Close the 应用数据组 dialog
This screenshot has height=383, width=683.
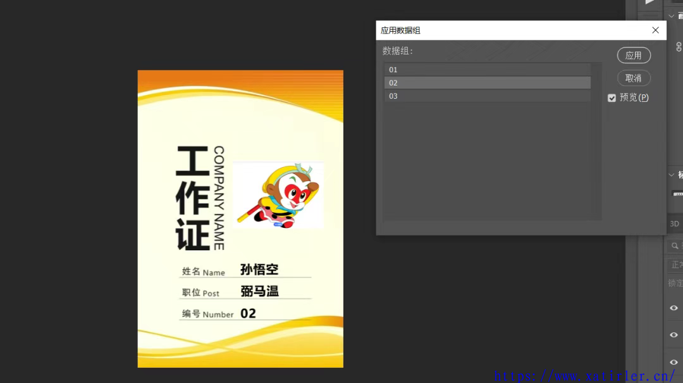[x=656, y=30]
